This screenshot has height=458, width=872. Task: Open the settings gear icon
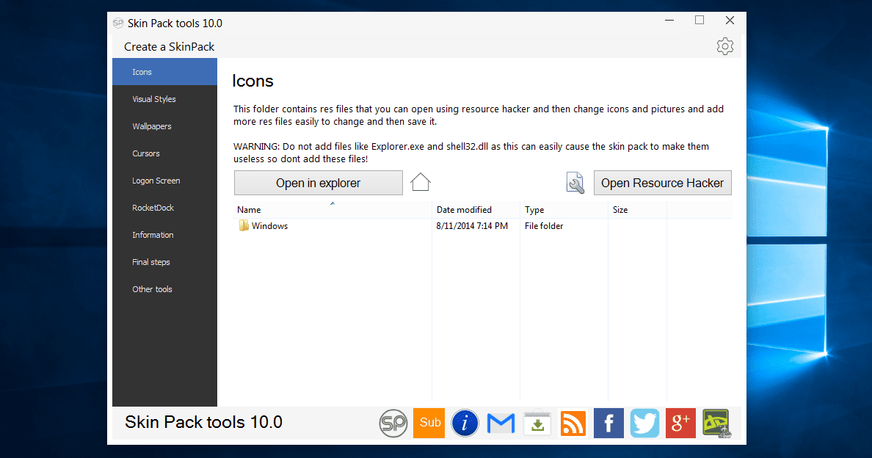pos(724,46)
